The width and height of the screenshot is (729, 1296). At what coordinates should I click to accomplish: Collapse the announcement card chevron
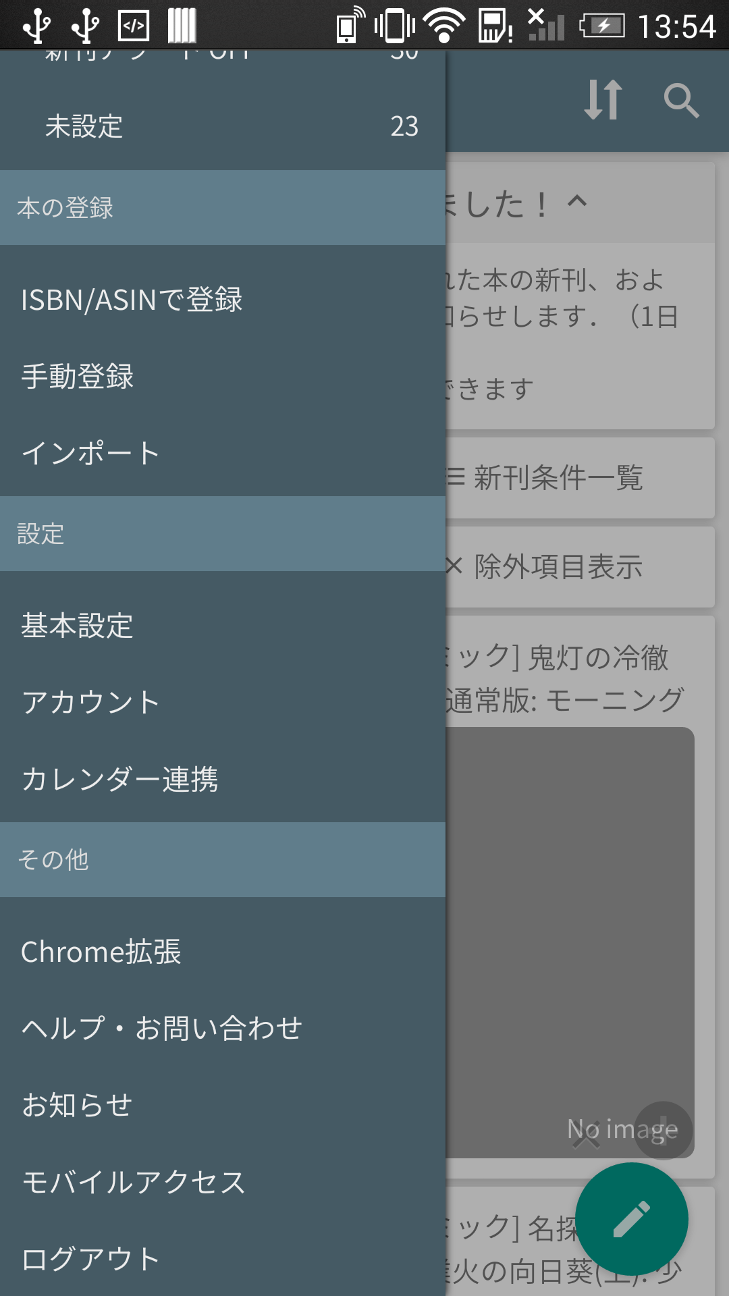click(577, 201)
